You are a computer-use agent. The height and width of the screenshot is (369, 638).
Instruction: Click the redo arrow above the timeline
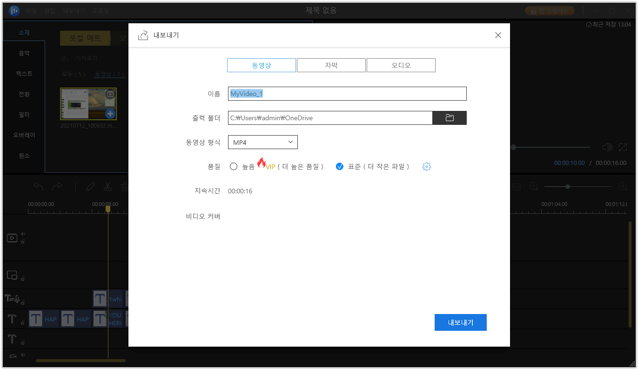click(57, 186)
